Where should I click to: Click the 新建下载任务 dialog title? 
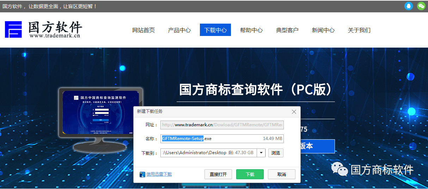pos(150,111)
